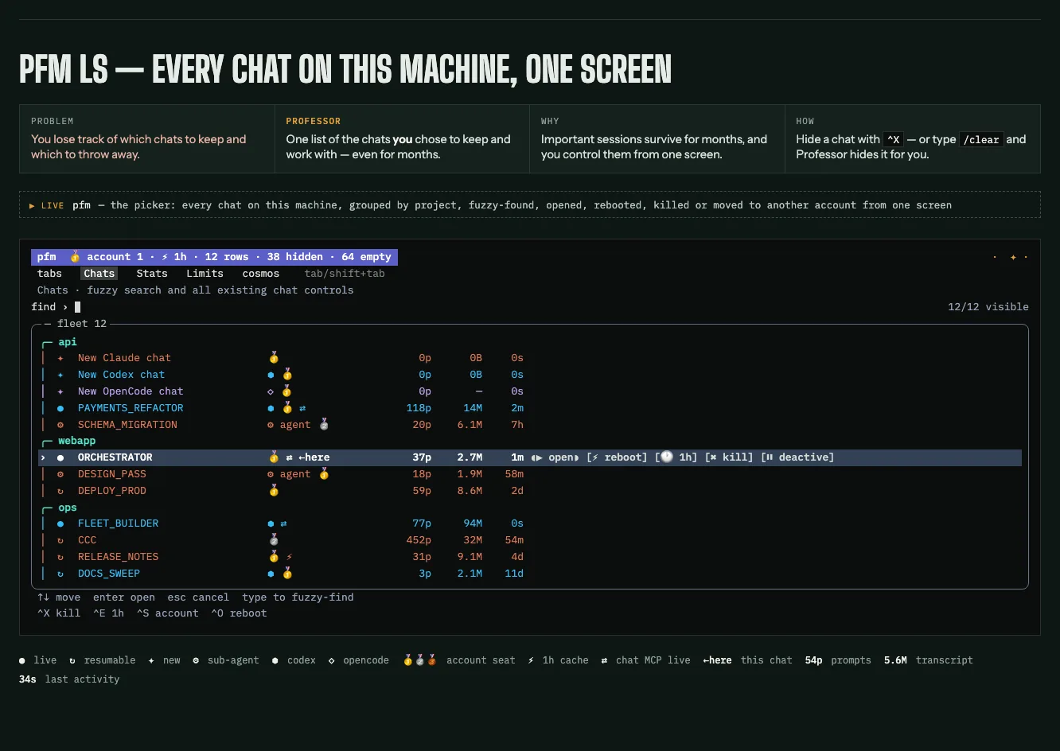This screenshot has height=751, width=1060.
Task: Click the sub-agent status icon before SCHEMA_MIGRATION name
Action: coord(60,425)
